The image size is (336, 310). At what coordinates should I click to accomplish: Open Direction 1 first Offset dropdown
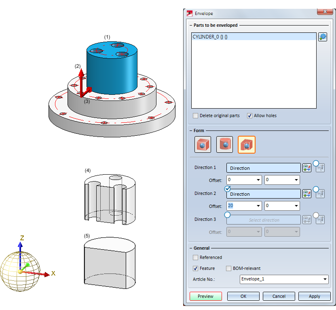(257, 180)
